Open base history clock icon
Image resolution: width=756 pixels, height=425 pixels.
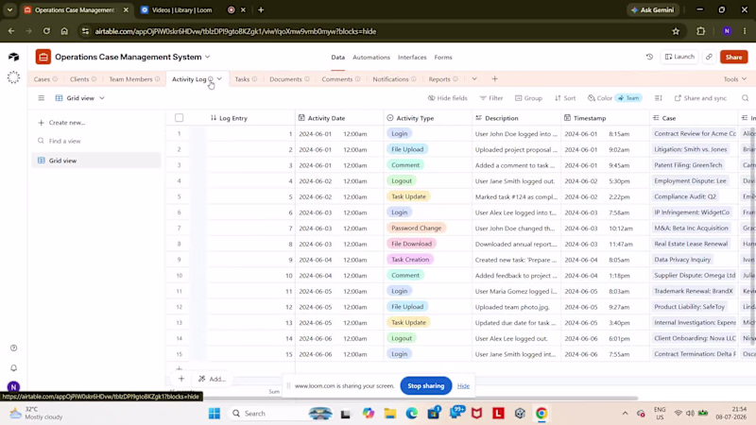pyautogui.click(x=649, y=57)
